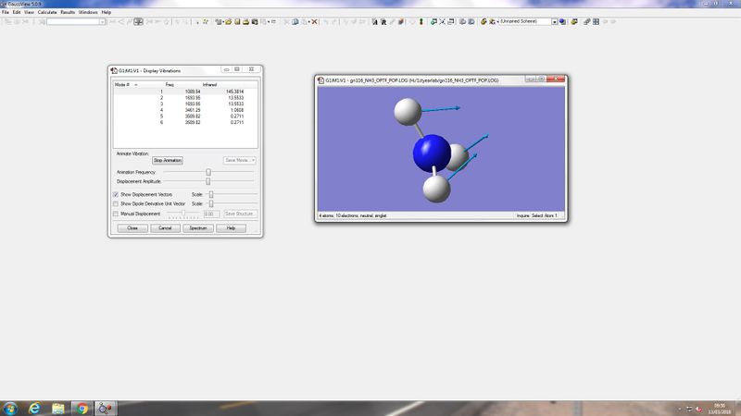Click the printer icon in toolbar
This screenshot has width=741, height=416.
point(246,21)
